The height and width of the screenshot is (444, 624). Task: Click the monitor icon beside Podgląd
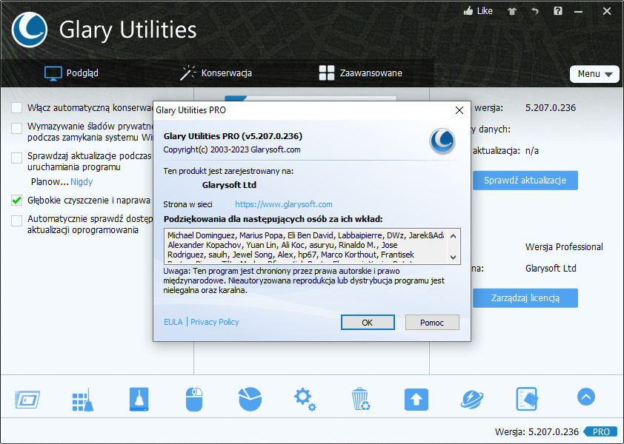point(53,73)
